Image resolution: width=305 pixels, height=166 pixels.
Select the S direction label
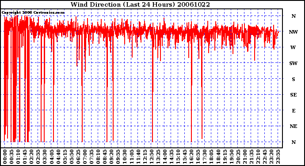294,79
